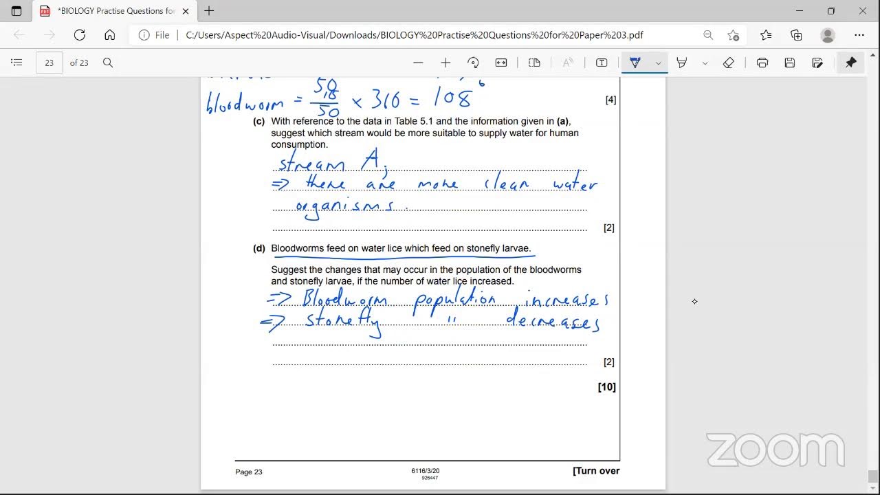Open the table of contents sidebar
The height and width of the screenshot is (495, 880).
[16, 63]
